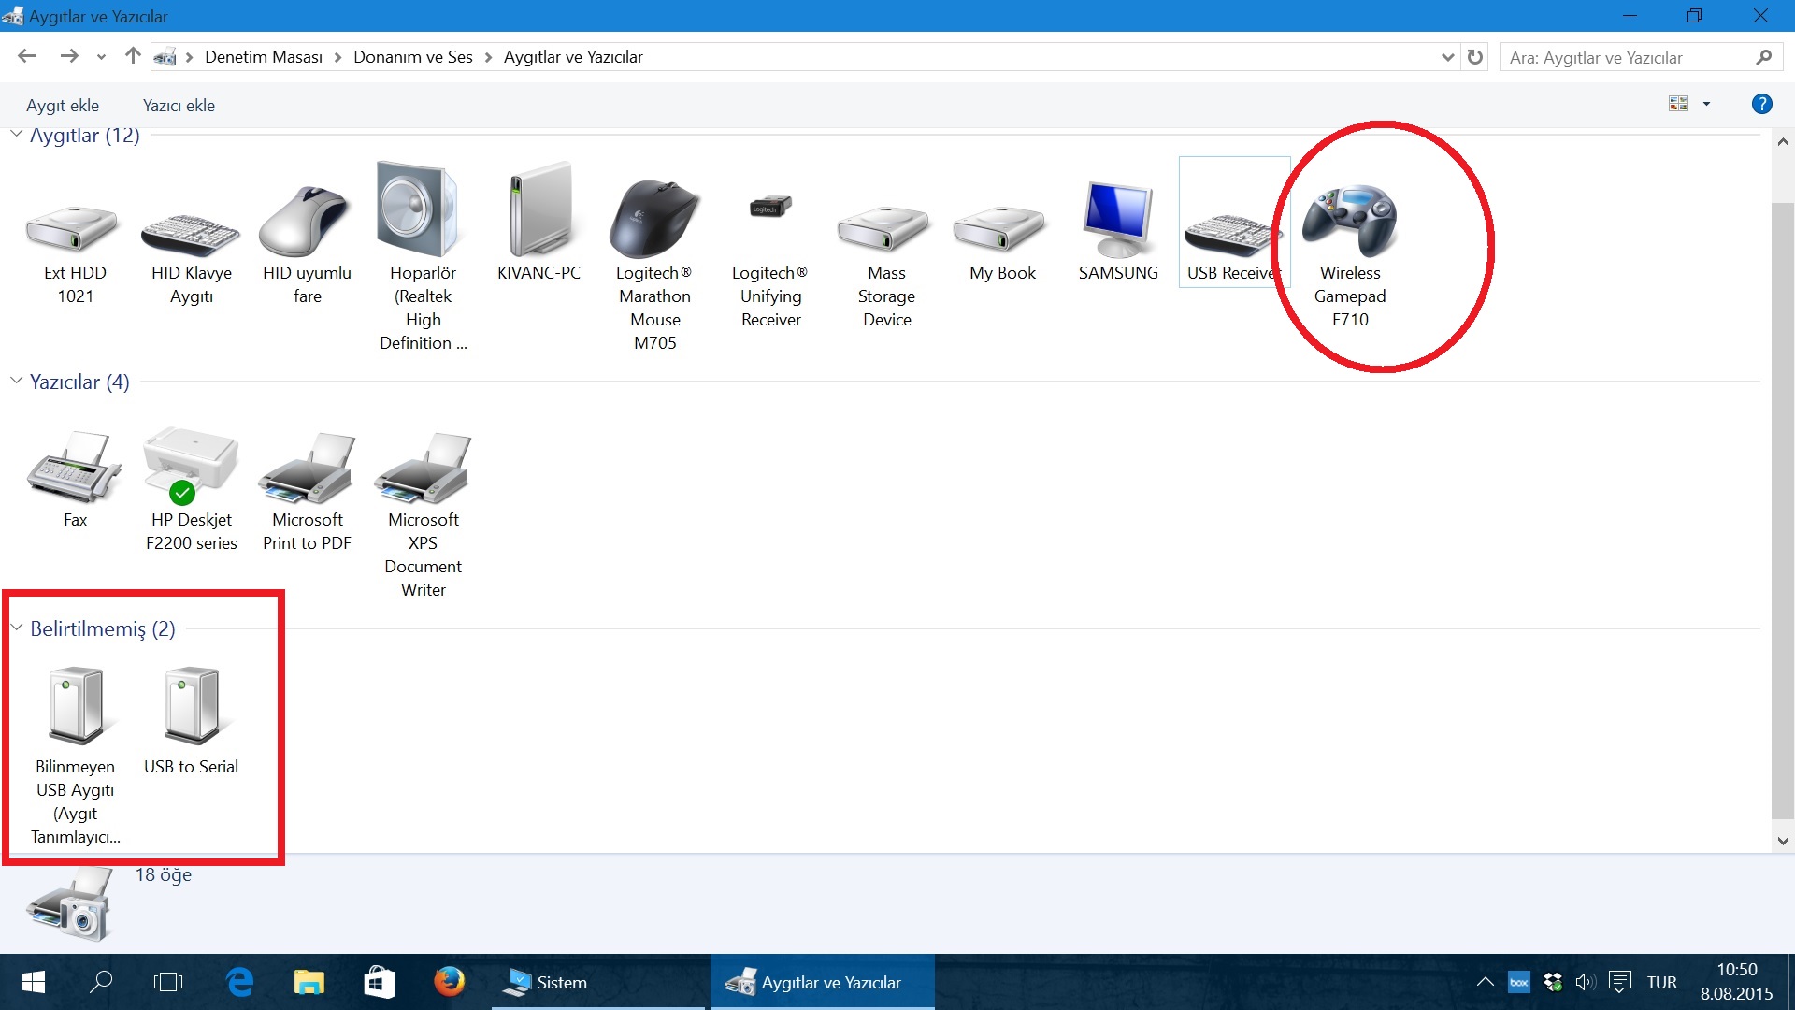This screenshot has width=1795, height=1010.
Task: Collapse the Aygıtlar (12) group
Action: [17, 135]
